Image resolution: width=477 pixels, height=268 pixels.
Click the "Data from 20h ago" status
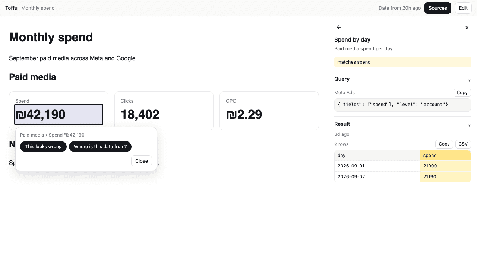tap(399, 8)
